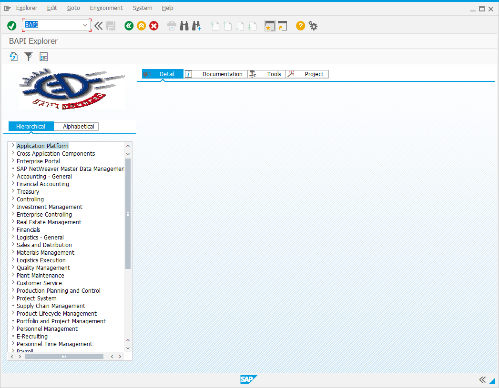Click the red Cancel X icon

(x=154, y=26)
